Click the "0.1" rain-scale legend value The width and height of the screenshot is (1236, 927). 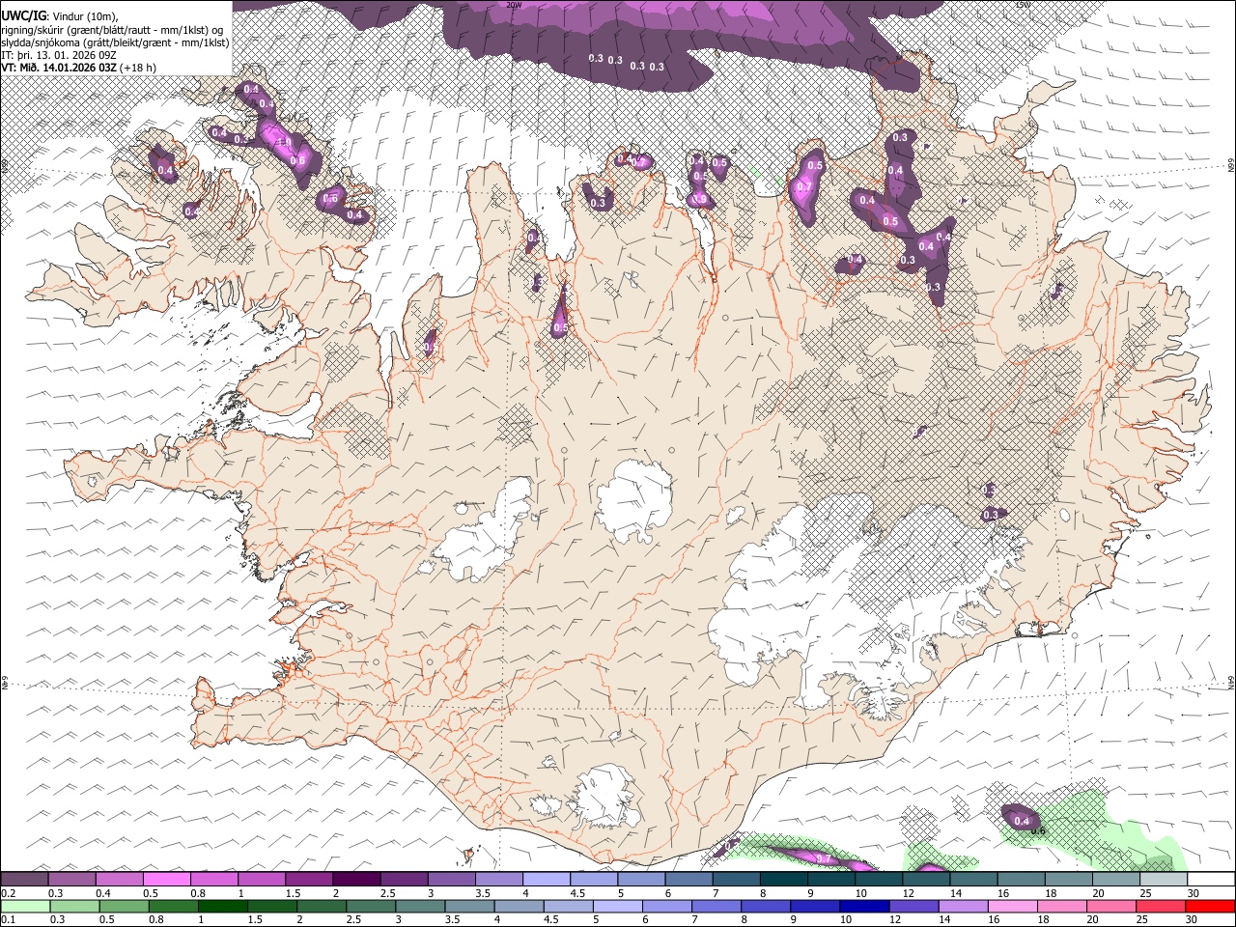(8, 919)
